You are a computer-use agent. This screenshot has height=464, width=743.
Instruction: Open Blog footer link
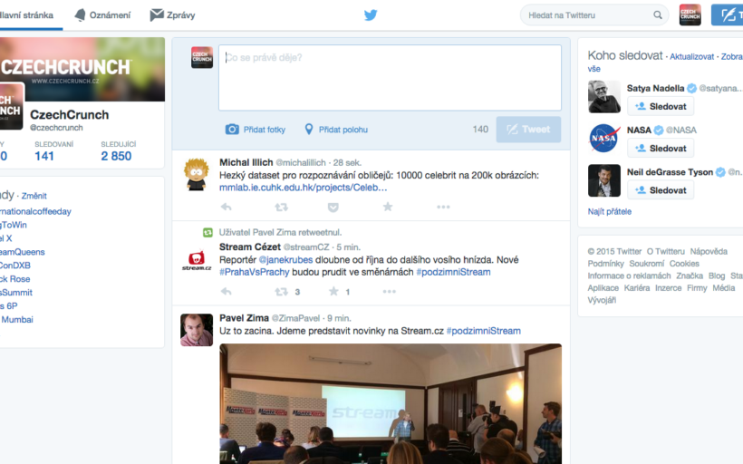(x=717, y=275)
